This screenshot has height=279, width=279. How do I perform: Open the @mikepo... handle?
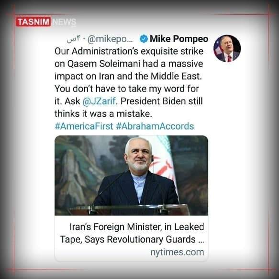[110, 39]
